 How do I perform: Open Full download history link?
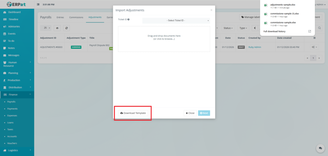coord(275,31)
